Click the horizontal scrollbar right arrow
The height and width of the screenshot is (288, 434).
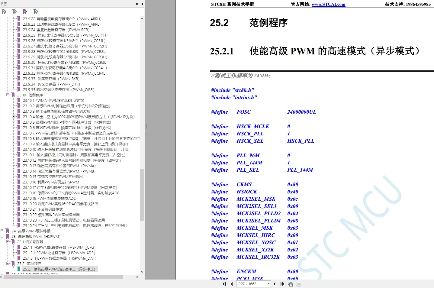pos(137,277)
